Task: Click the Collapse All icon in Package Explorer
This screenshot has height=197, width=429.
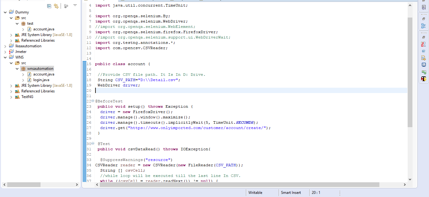Action: [49, 6]
